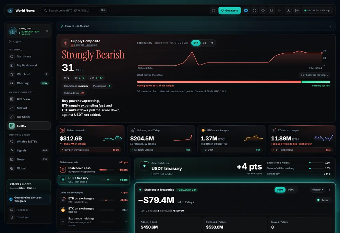
Task: Select the BTC on exchanges driver row
Action: (x=94, y=210)
